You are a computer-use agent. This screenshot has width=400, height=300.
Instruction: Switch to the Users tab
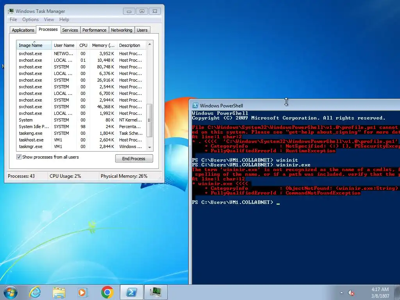point(142,30)
